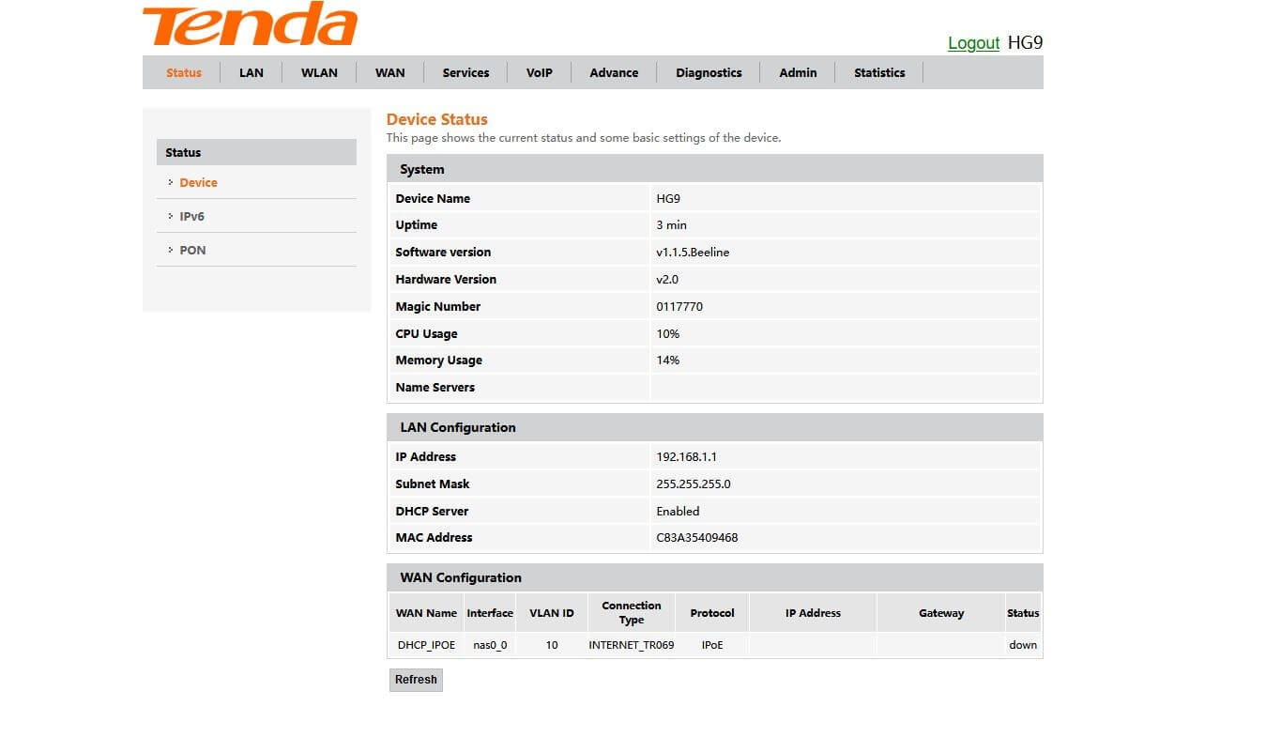Click the Gateway column header
Screen dimensions: 1266x737
(941, 613)
